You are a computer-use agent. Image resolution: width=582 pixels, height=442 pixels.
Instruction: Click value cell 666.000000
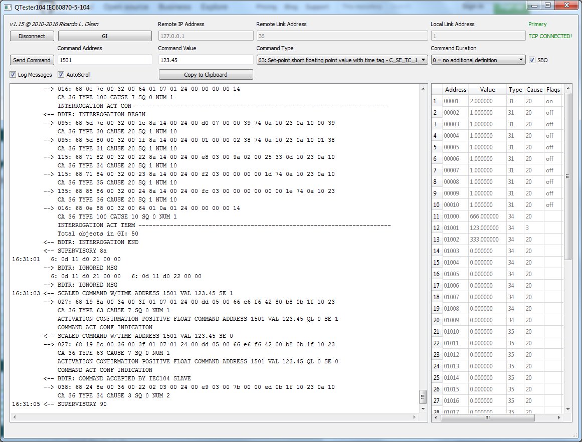pyautogui.click(x=487, y=216)
